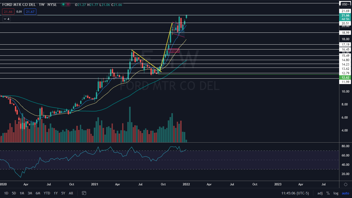352x198 pixels.
Task: Click the red 21.66 sell price box
Action: 7,12
